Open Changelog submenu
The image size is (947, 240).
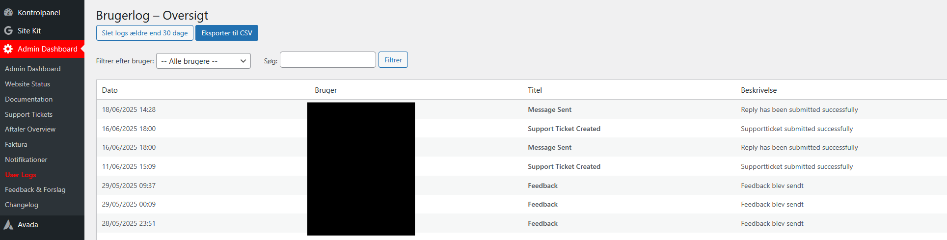point(22,205)
